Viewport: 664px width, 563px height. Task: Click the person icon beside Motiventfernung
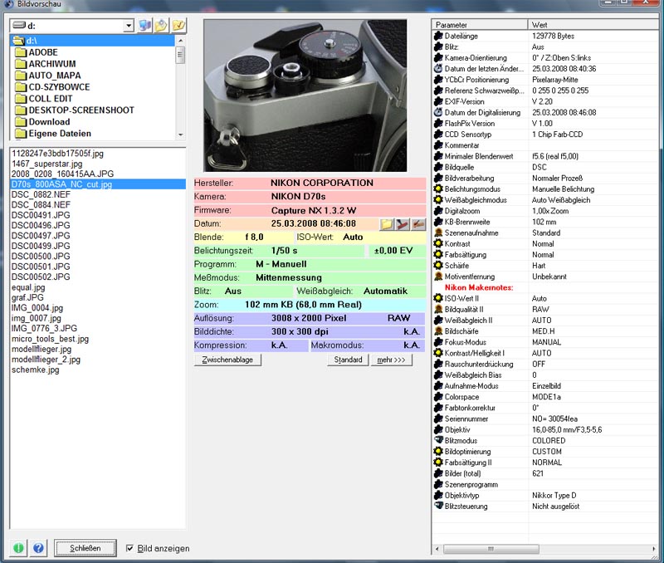[438, 277]
